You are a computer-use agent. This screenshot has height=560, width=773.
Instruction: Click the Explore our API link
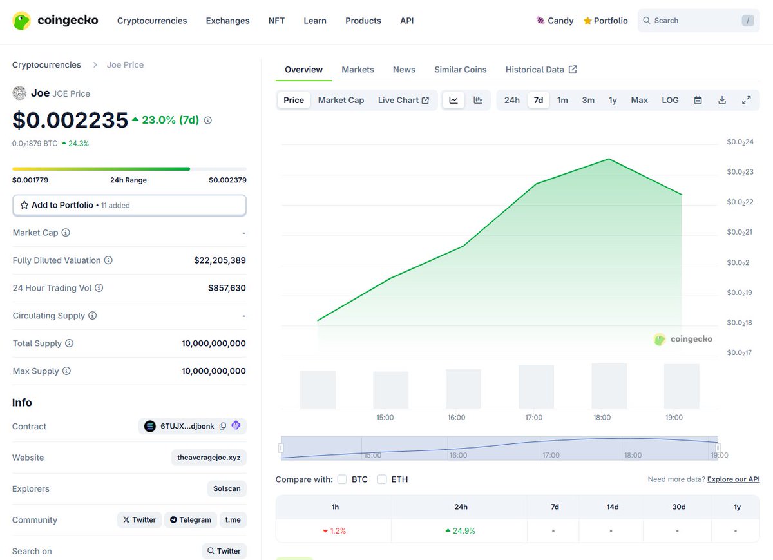[734, 479]
